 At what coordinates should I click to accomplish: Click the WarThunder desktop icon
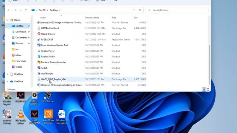pos(48,97)
